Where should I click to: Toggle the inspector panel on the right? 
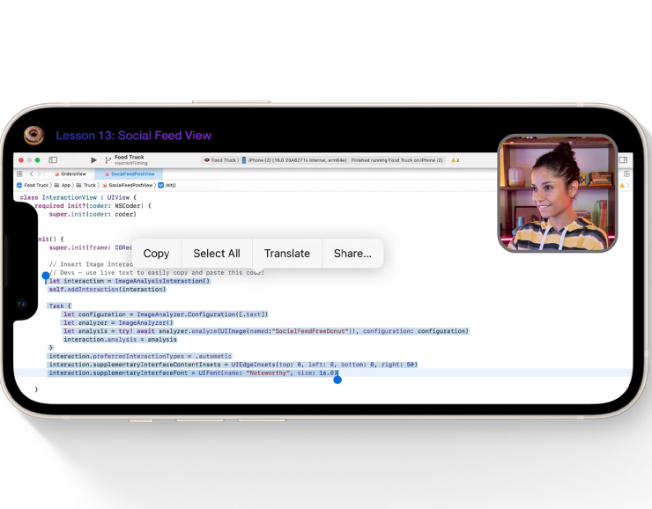[x=623, y=160]
